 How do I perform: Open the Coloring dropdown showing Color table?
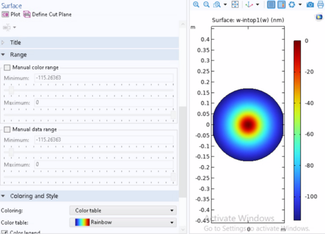pos(123,211)
